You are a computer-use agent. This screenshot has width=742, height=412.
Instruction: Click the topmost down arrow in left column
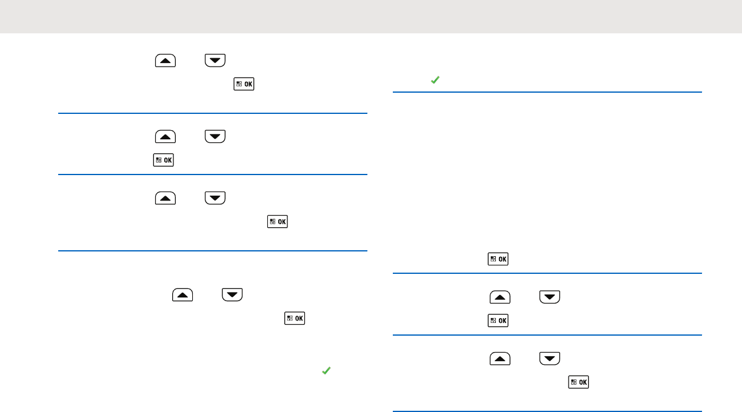tap(215, 60)
